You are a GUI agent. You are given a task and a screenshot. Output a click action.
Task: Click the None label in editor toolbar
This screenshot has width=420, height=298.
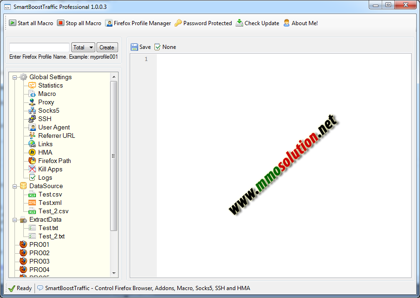169,47
